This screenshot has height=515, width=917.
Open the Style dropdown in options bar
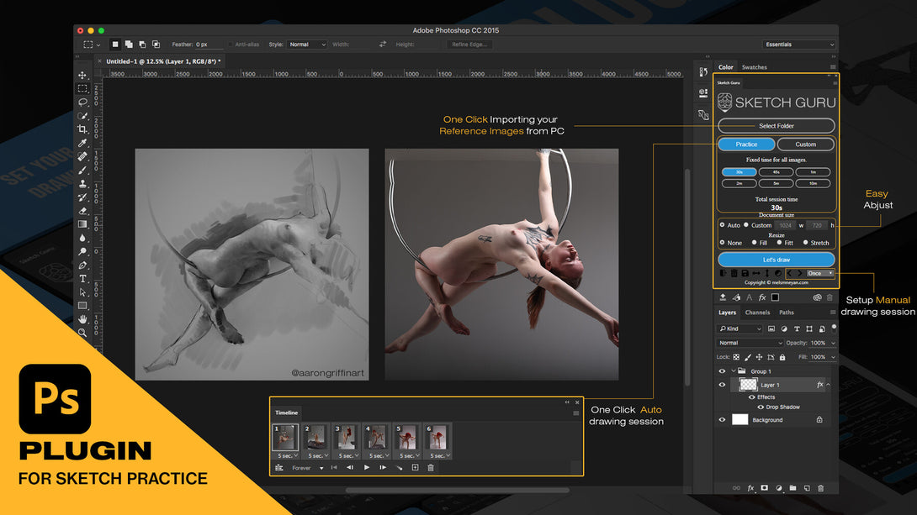(x=306, y=45)
